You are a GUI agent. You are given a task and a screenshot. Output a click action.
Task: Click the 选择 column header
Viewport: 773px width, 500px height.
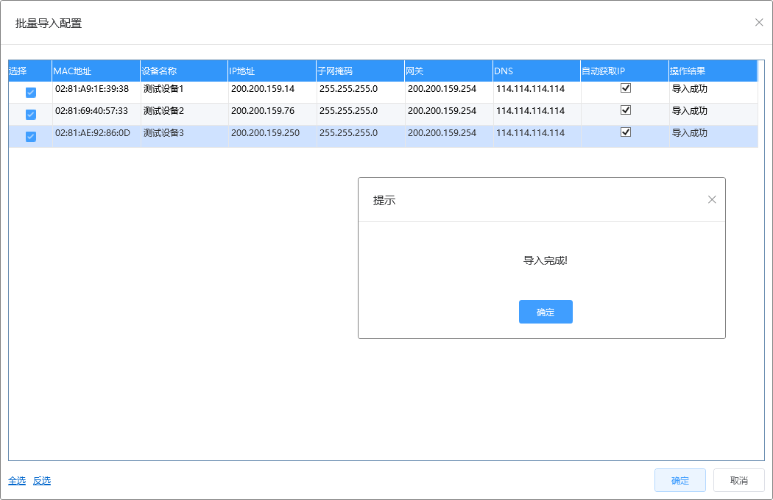[x=30, y=71]
